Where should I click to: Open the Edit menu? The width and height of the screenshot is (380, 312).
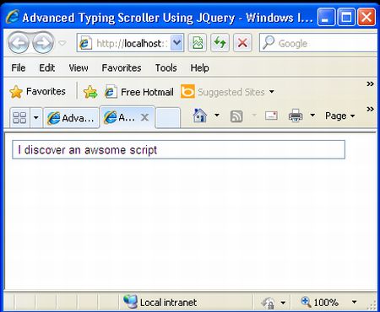click(46, 67)
